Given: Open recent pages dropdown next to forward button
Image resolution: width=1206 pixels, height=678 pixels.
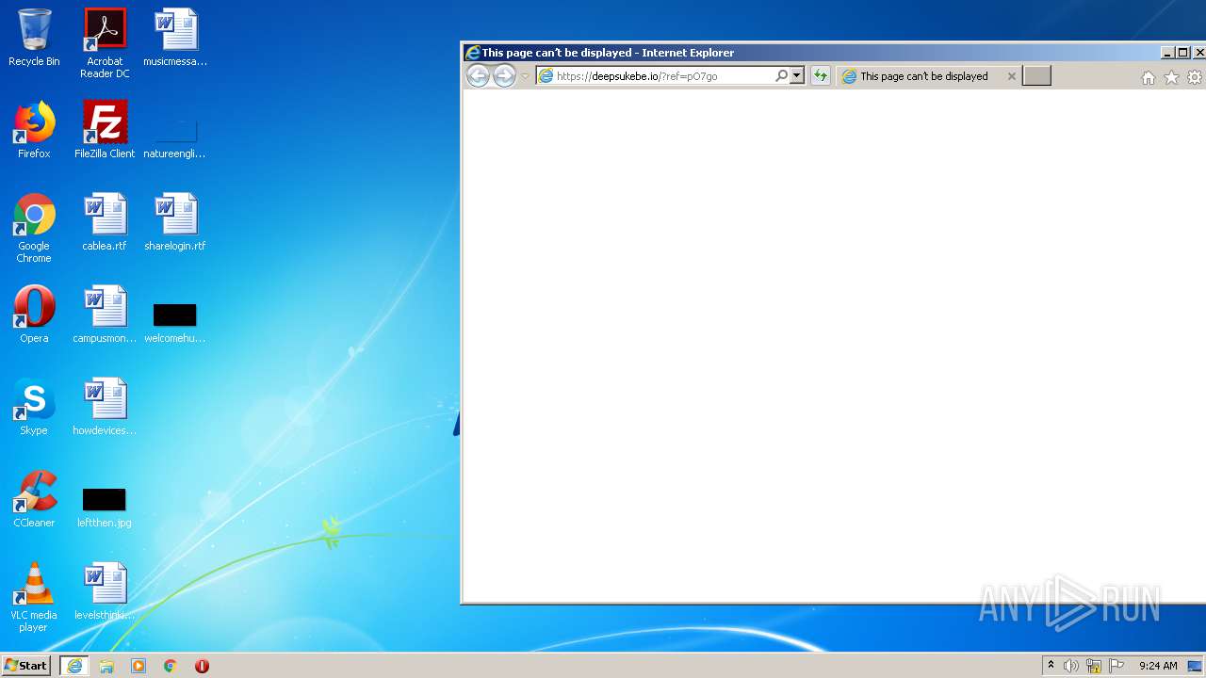Looking at the screenshot, I should tap(525, 76).
